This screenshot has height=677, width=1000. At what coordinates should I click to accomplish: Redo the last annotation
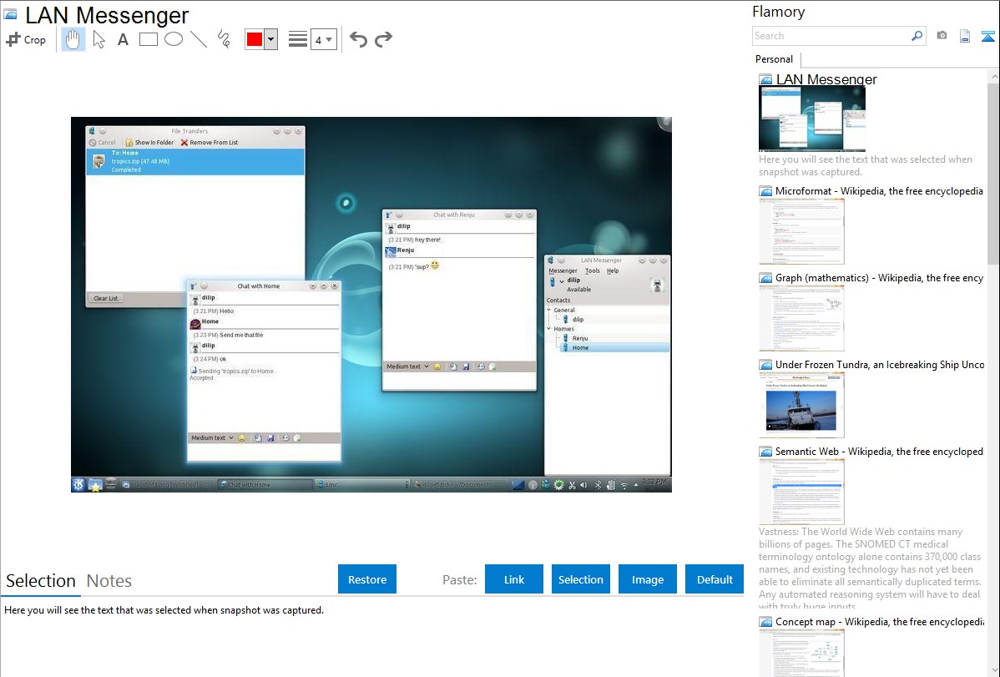(x=383, y=39)
